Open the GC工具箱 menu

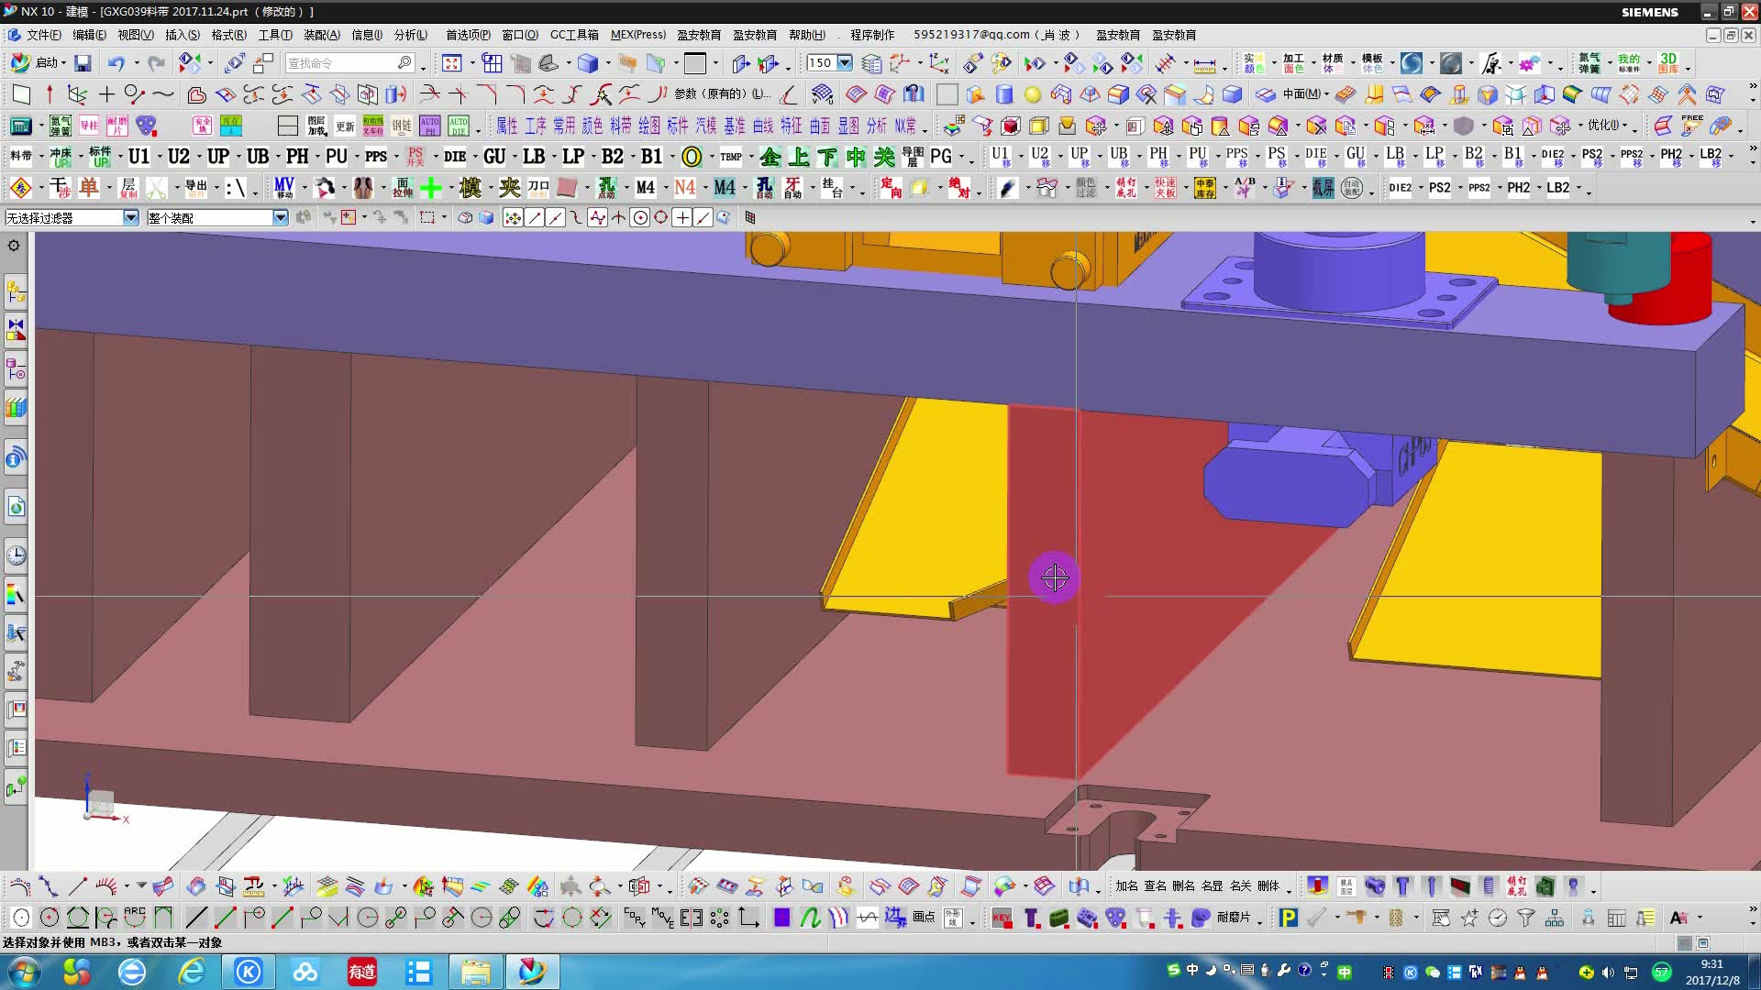click(x=573, y=35)
